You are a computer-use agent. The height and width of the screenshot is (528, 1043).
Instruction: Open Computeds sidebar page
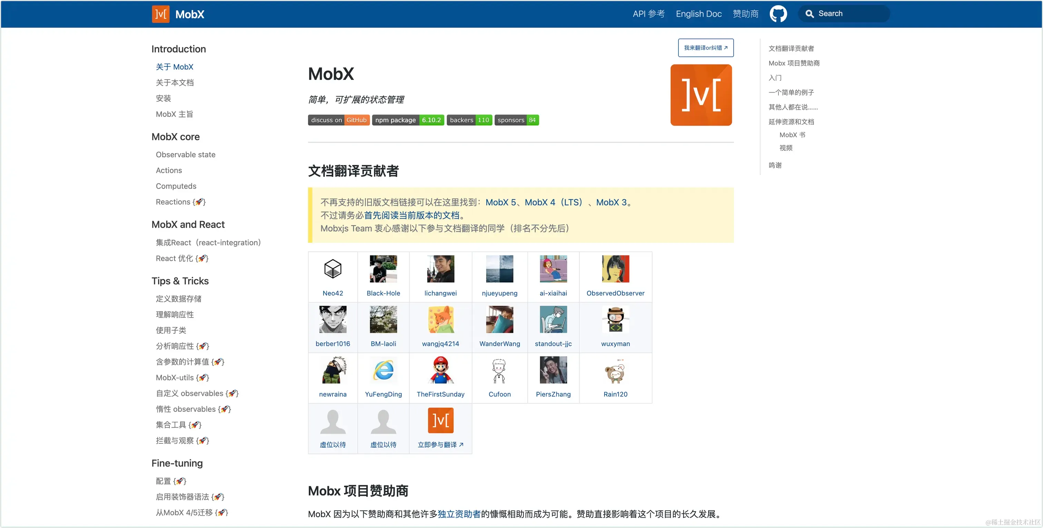click(x=176, y=186)
